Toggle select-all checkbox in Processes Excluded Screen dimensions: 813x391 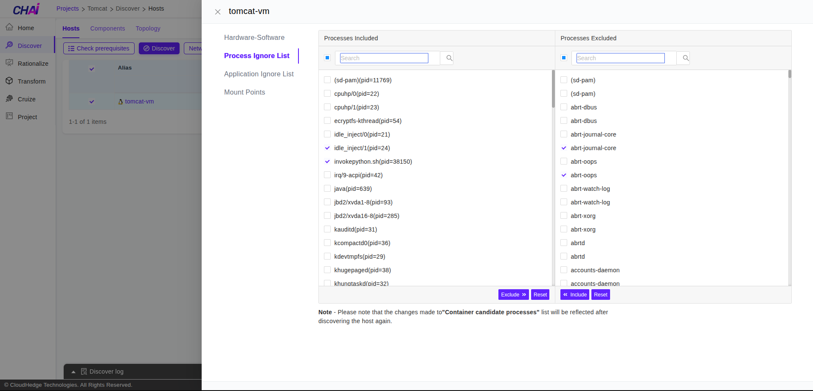click(564, 58)
